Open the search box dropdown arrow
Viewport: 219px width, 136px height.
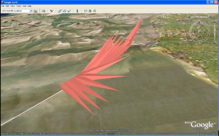click(x=31, y=11)
